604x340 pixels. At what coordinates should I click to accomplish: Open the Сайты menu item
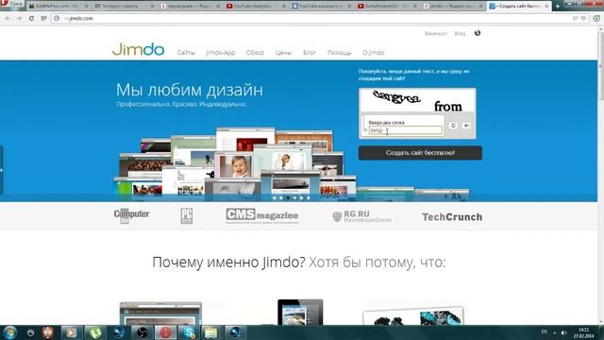pos(186,53)
